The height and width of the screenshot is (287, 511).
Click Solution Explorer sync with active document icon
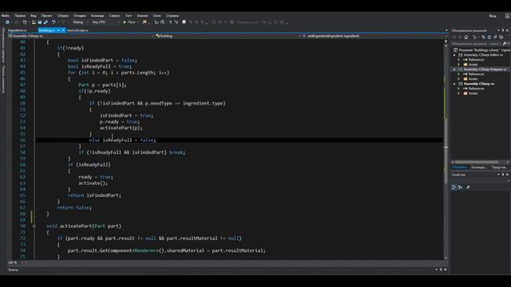[483, 37]
